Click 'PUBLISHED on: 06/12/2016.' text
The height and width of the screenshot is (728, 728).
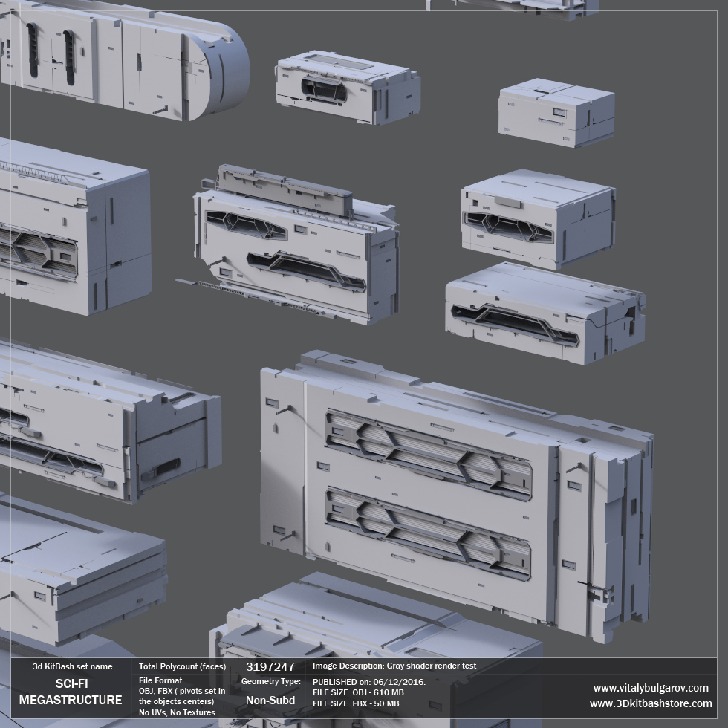click(369, 682)
